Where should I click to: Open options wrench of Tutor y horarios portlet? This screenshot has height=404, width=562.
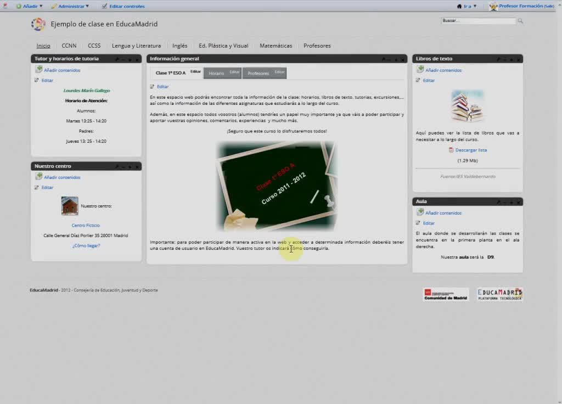pos(117,59)
